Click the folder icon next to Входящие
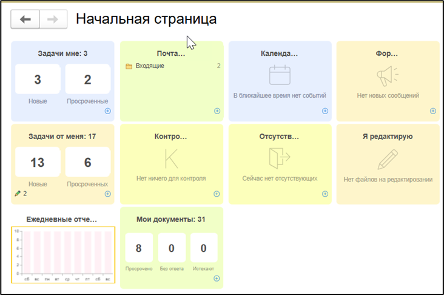This screenshot has width=444, height=295. 129,66
